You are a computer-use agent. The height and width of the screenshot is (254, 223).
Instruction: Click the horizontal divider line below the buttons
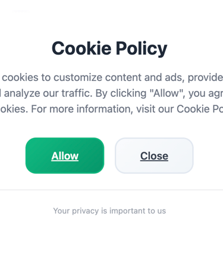coord(111,190)
